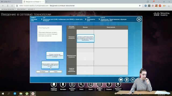Close the Введение в сетевые tab

[43, 2]
